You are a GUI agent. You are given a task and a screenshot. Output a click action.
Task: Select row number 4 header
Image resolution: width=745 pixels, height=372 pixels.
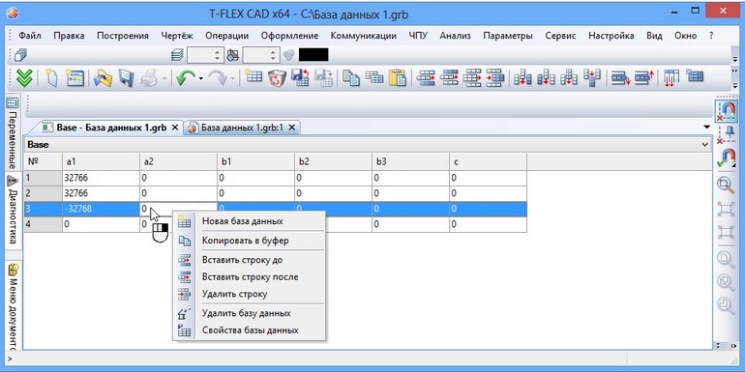tap(44, 224)
